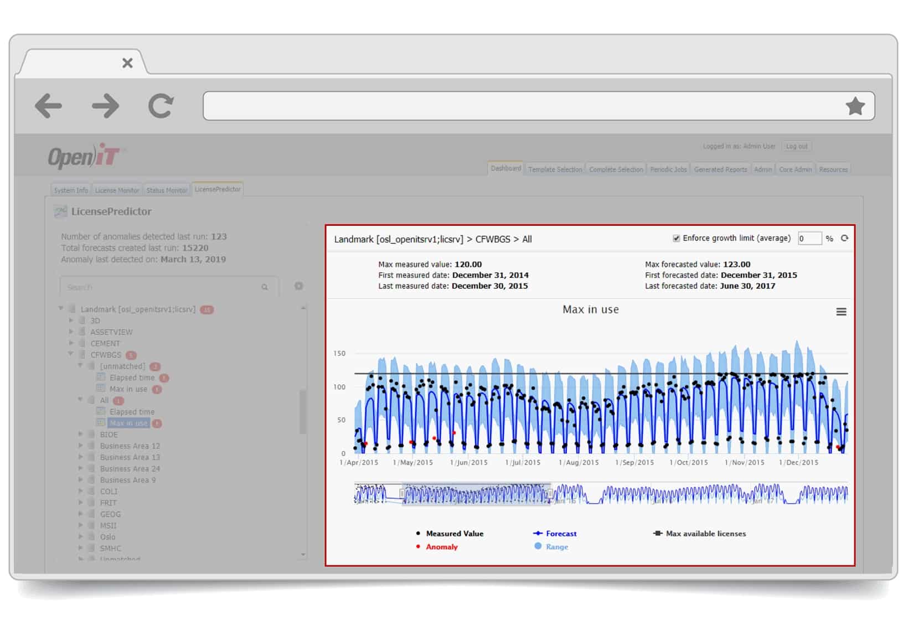Open the Generated Reports tab
This screenshot has width=908, height=625.
pos(720,169)
